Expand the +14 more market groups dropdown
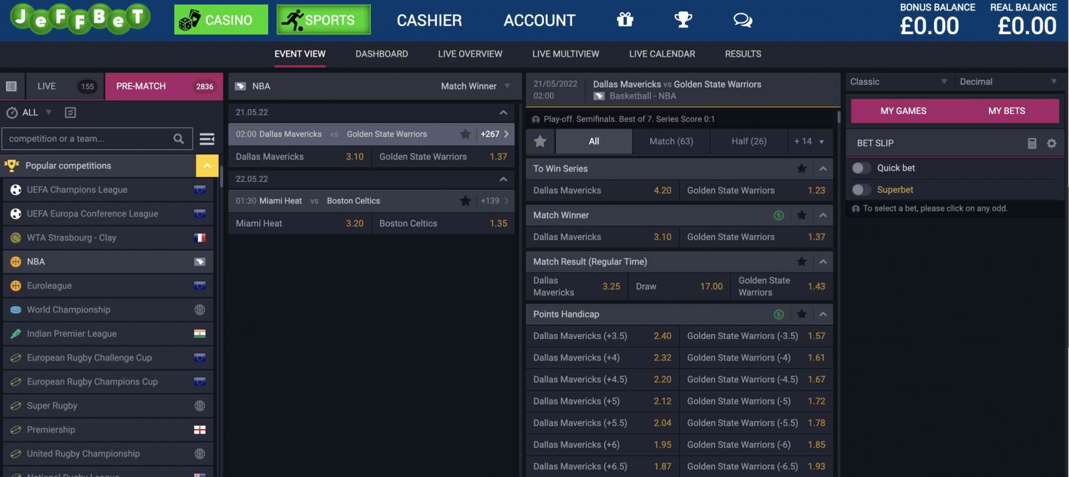1069x477 pixels. click(809, 141)
